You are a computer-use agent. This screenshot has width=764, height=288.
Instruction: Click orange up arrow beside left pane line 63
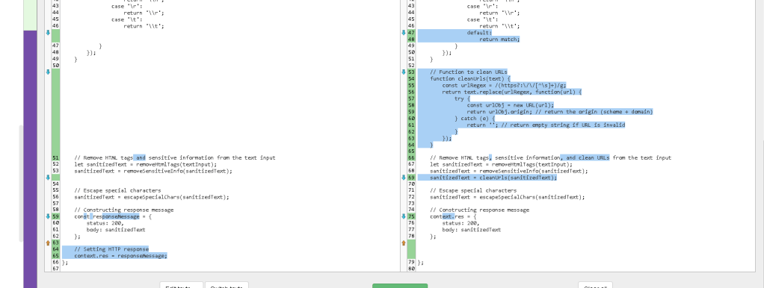point(48,242)
